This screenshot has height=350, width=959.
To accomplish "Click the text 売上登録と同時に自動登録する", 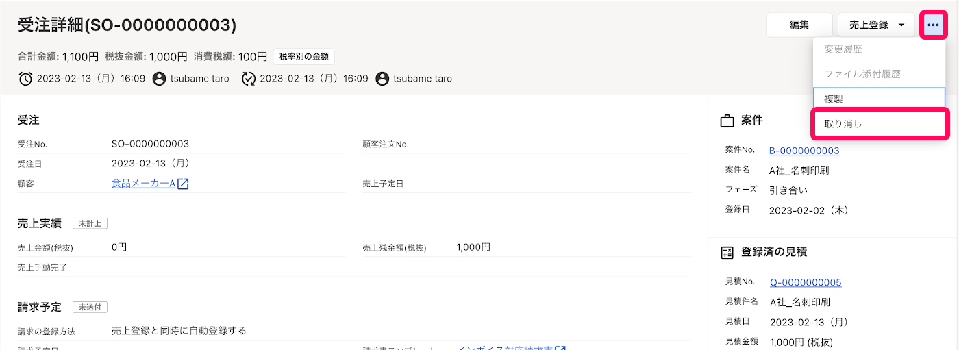I will coord(179,331).
